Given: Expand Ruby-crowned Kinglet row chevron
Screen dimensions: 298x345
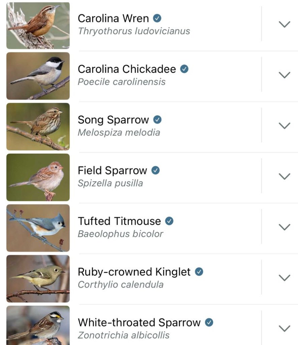Looking at the screenshot, I should [285, 278].
